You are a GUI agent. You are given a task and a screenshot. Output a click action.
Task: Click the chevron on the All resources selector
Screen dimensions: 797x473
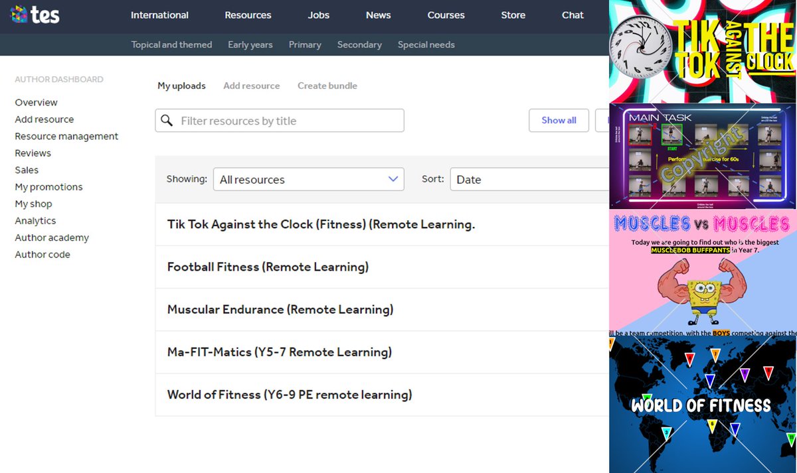(395, 179)
